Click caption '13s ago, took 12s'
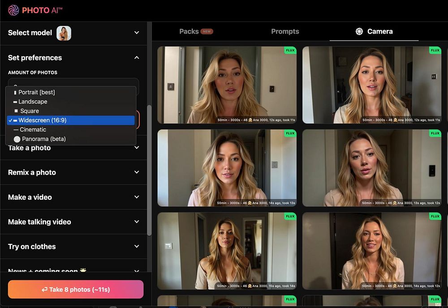448x308 pixels. click(x=401, y=203)
